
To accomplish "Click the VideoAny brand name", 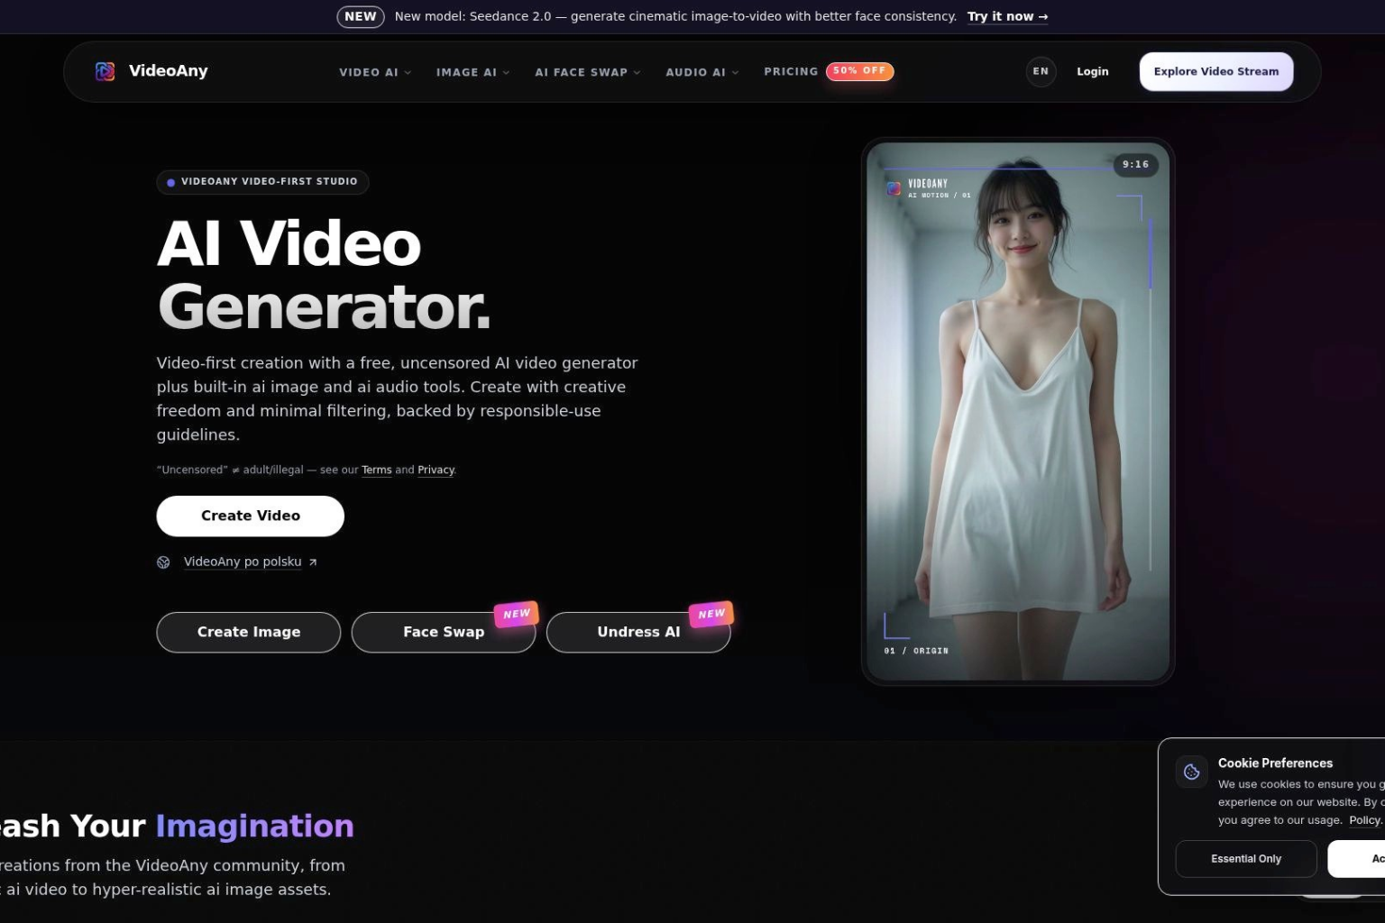I will [168, 71].
